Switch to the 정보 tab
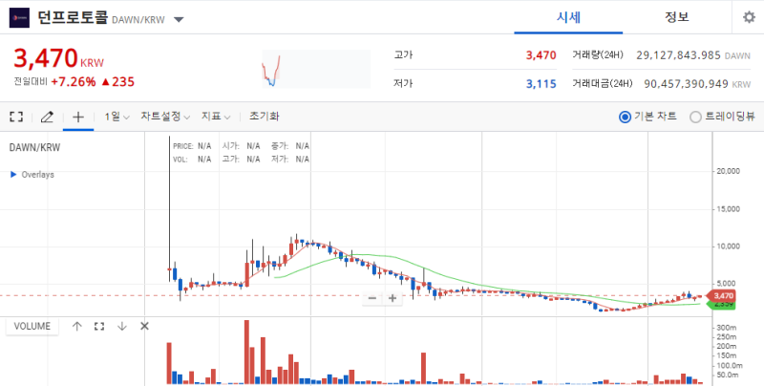Image resolution: width=764 pixels, height=386 pixels. click(x=677, y=17)
